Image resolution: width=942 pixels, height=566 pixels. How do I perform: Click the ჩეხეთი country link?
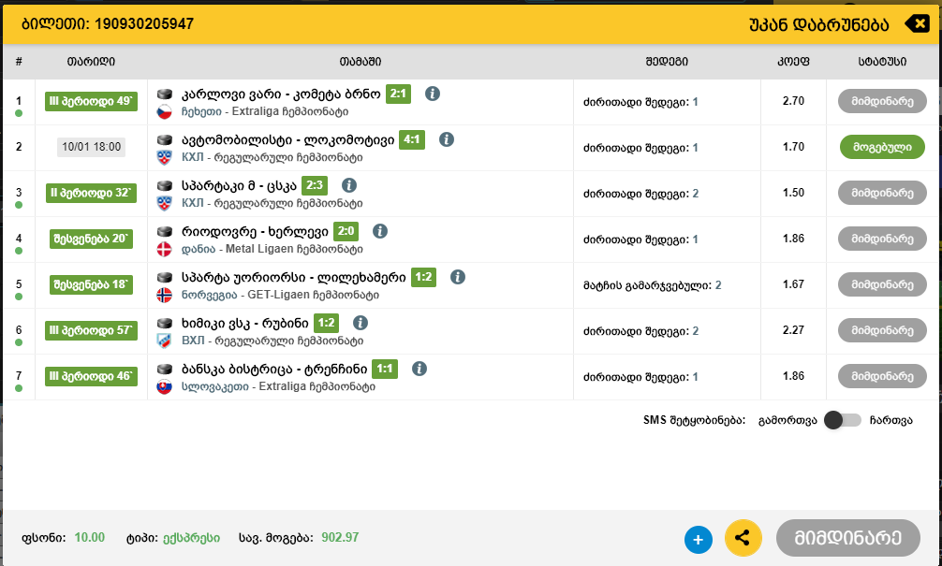coord(201,111)
